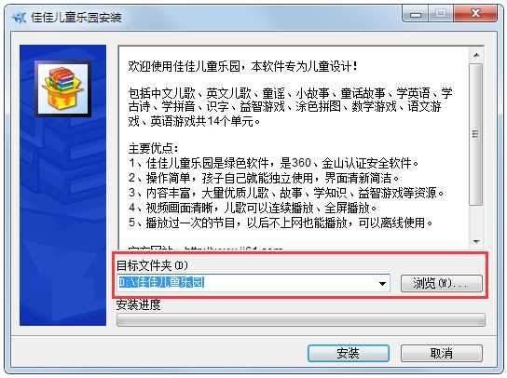Screen dimensions: 507x378
Task: Click the disabled maximize button
Action: point(441,14)
